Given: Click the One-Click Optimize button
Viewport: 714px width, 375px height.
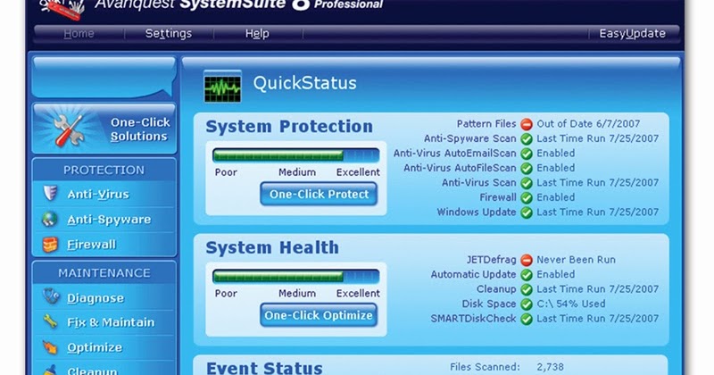Looking at the screenshot, I should [x=319, y=315].
